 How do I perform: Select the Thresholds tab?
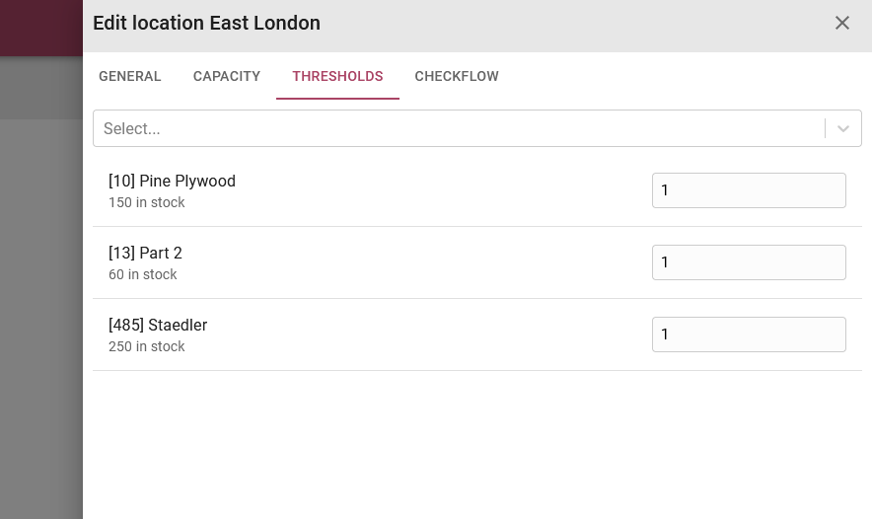click(337, 76)
